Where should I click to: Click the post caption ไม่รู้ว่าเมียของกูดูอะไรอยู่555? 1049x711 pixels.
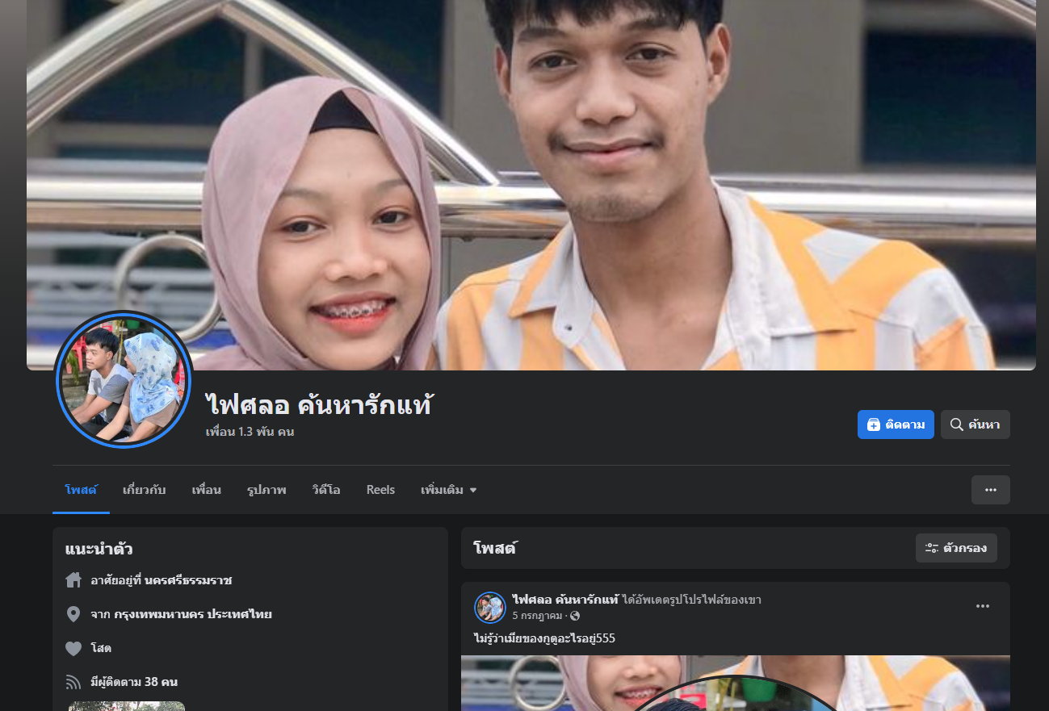coord(545,638)
